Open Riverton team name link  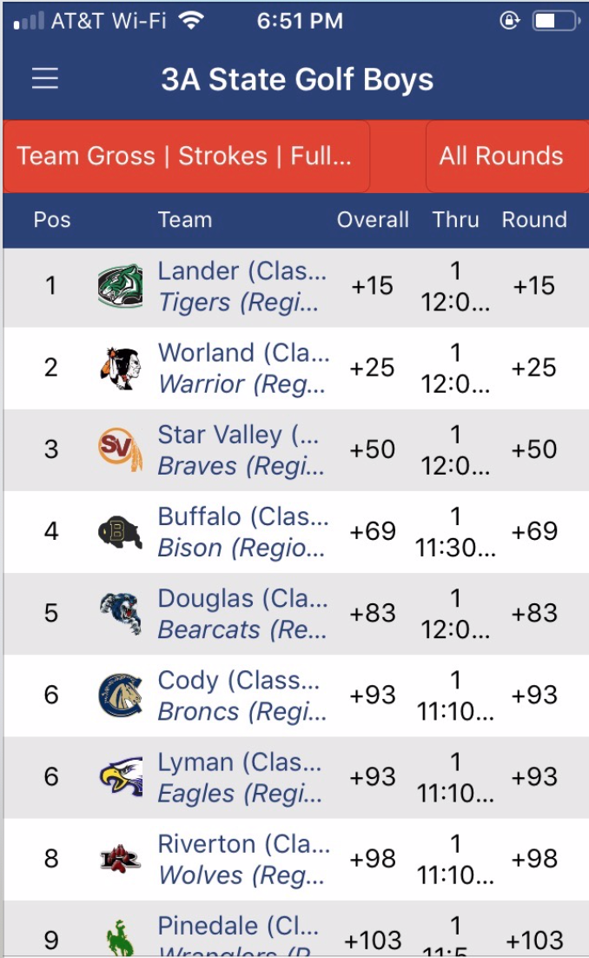[243, 844]
